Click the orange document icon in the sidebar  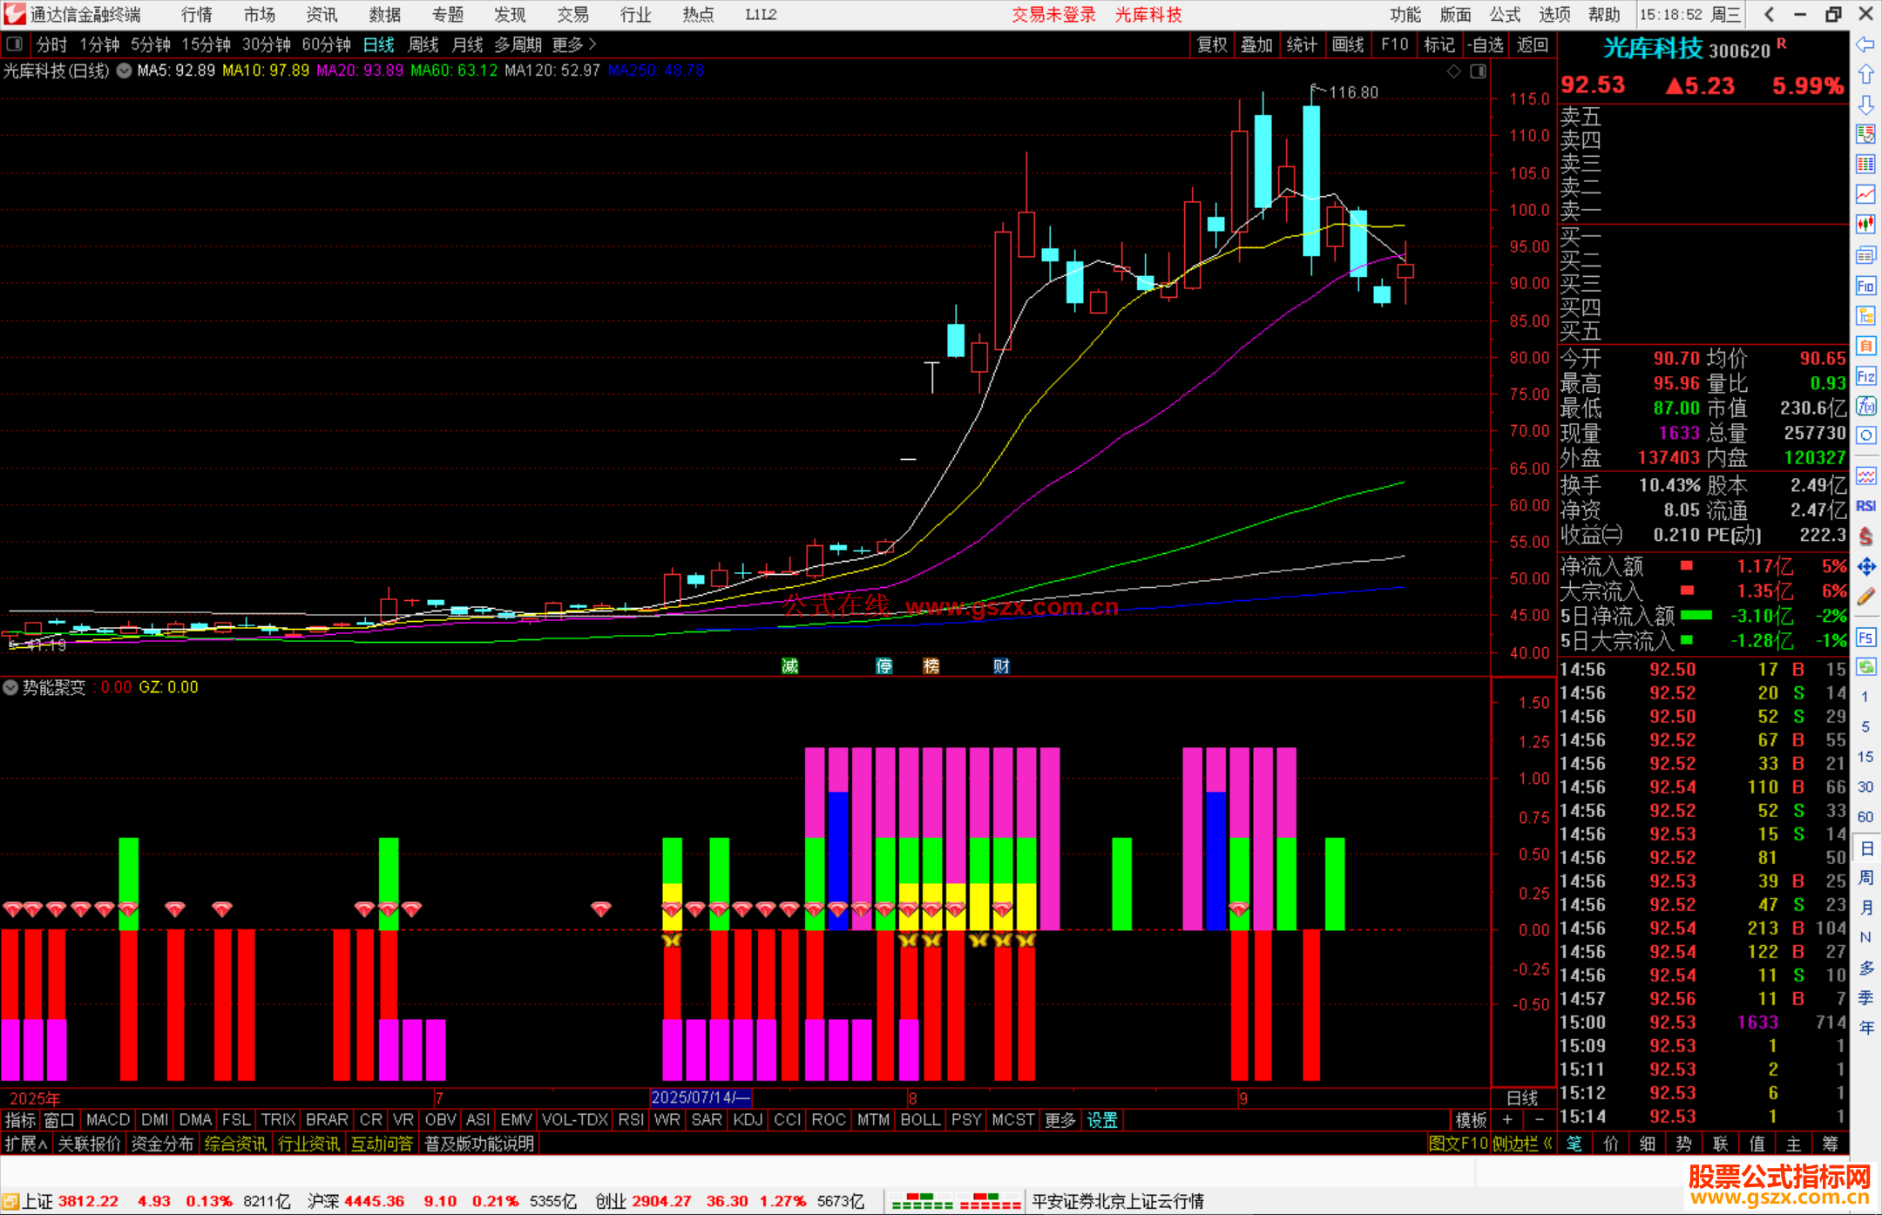1865,346
